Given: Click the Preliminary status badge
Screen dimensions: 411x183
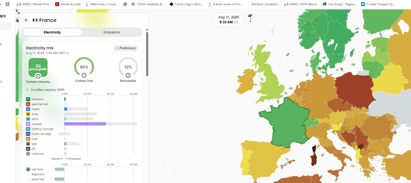Looking at the screenshot, I should pyautogui.click(x=126, y=48).
